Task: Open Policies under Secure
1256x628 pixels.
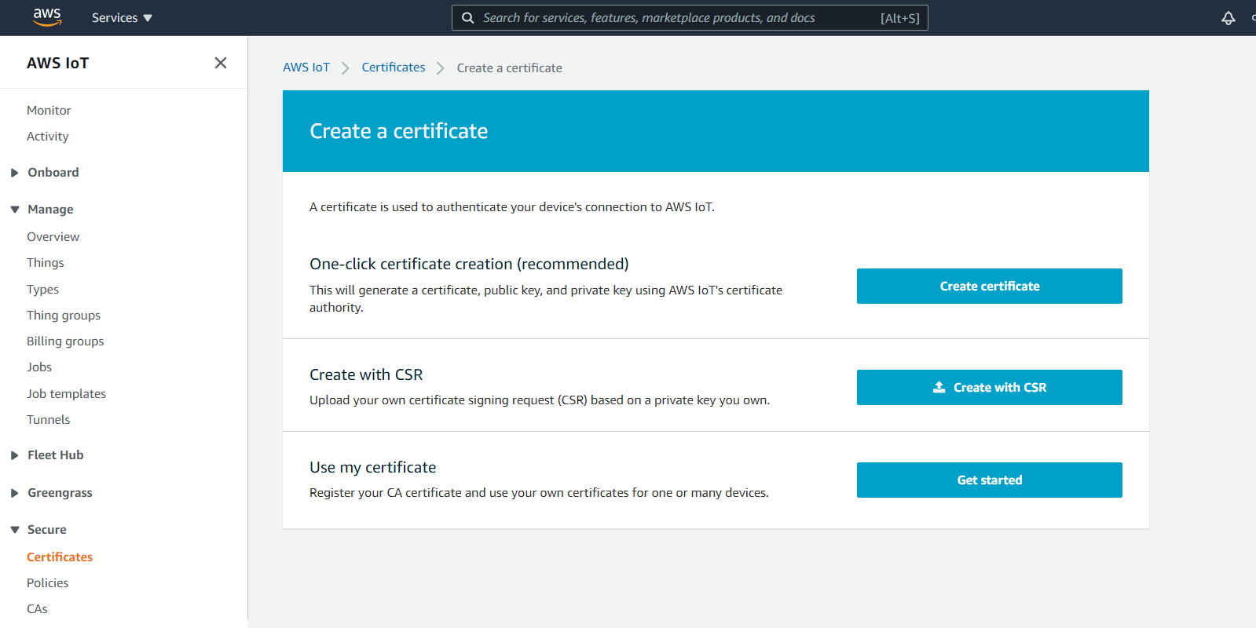Action: click(x=48, y=583)
